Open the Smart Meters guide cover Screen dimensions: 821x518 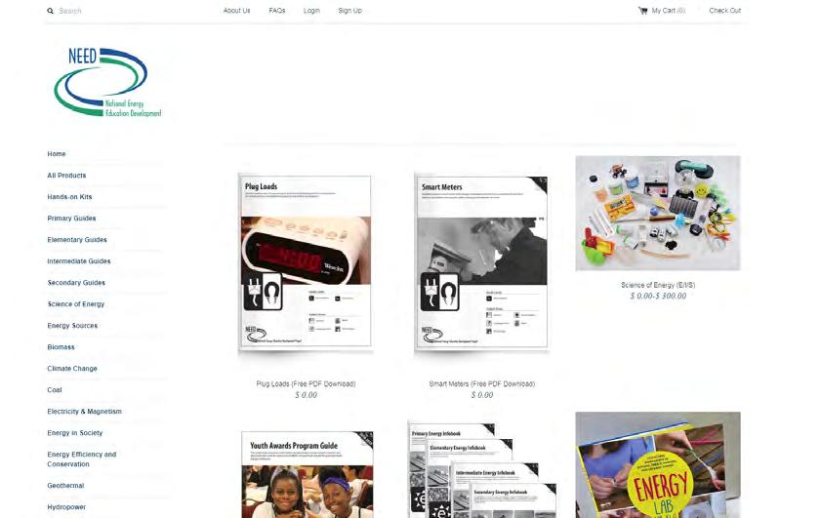click(481, 261)
